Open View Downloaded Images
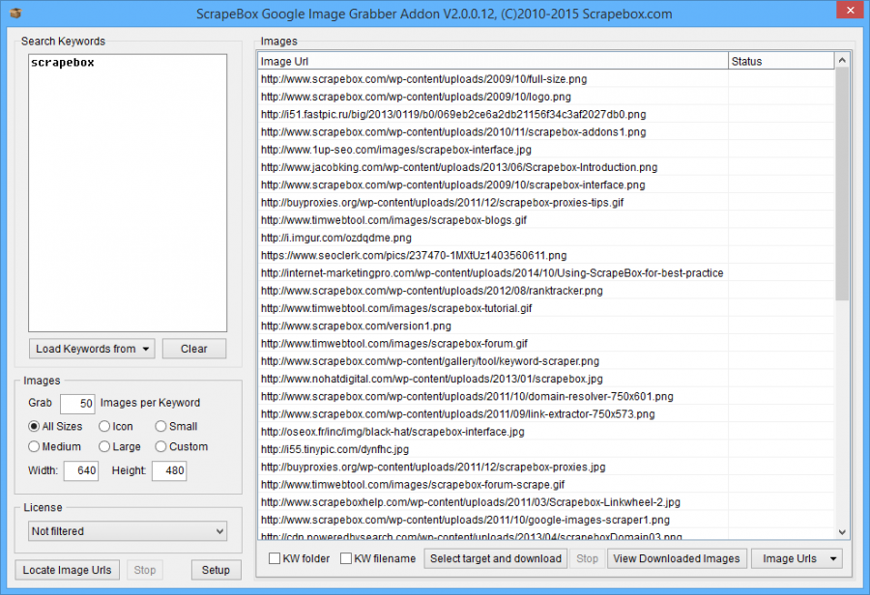Viewport: 870px width, 595px height. [677, 558]
